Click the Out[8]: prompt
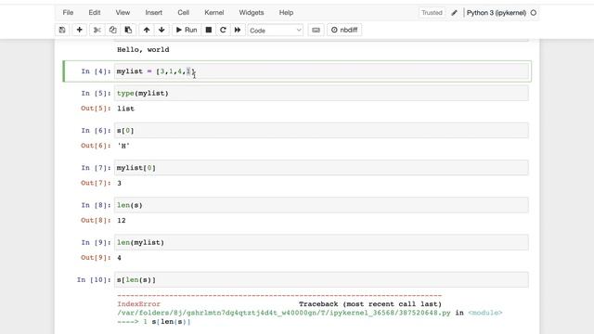Screen dimensions: 594x334 point(96,221)
